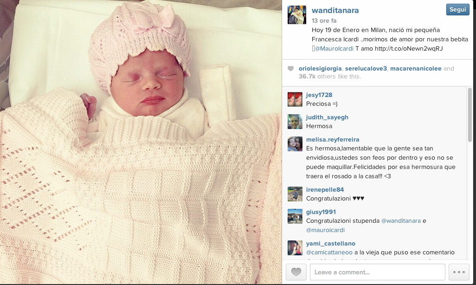This screenshot has height=285, width=476.
Task: Open the wanditanara username link
Action: point(335,10)
